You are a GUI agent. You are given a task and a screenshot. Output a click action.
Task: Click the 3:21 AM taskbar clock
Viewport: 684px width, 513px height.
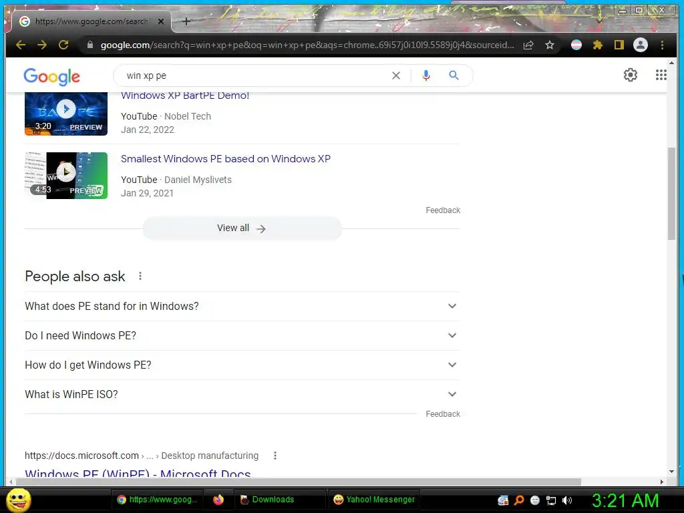[625, 500]
